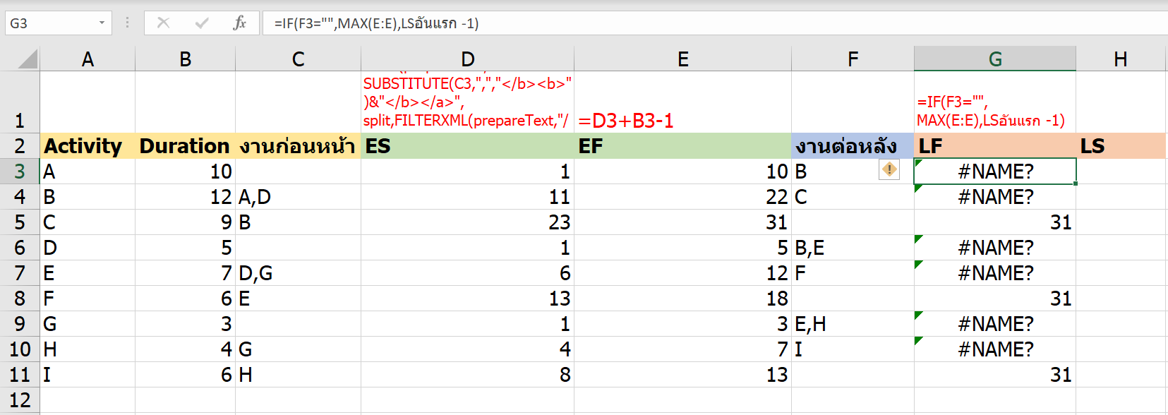This screenshot has height=415, width=1168.
Task: Select row 12 header
Action: tap(20, 400)
